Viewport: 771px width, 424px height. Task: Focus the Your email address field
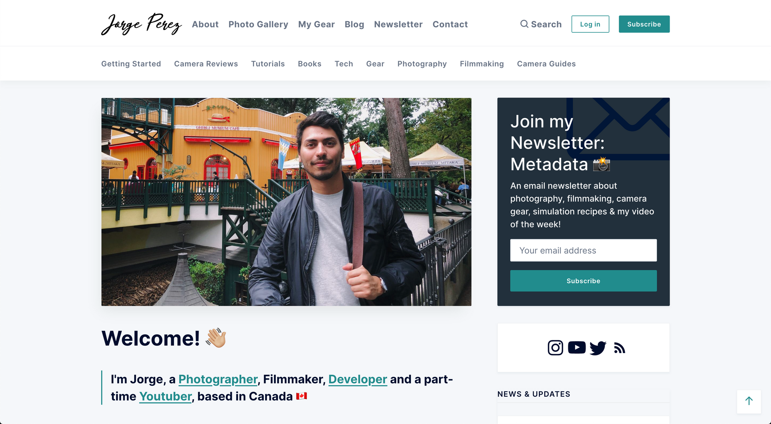583,251
